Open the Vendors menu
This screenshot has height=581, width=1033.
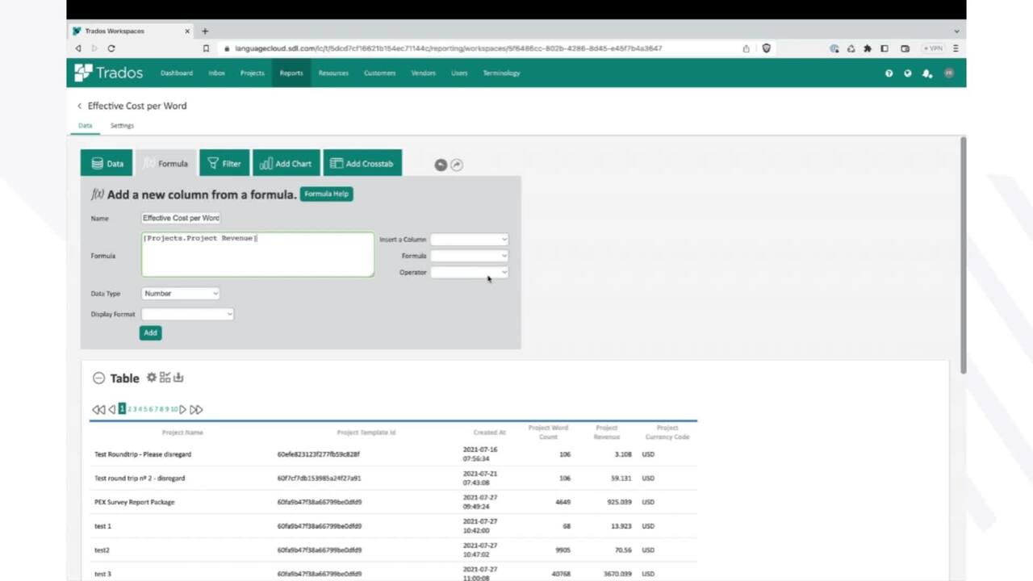pyautogui.click(x=424, y=73)
